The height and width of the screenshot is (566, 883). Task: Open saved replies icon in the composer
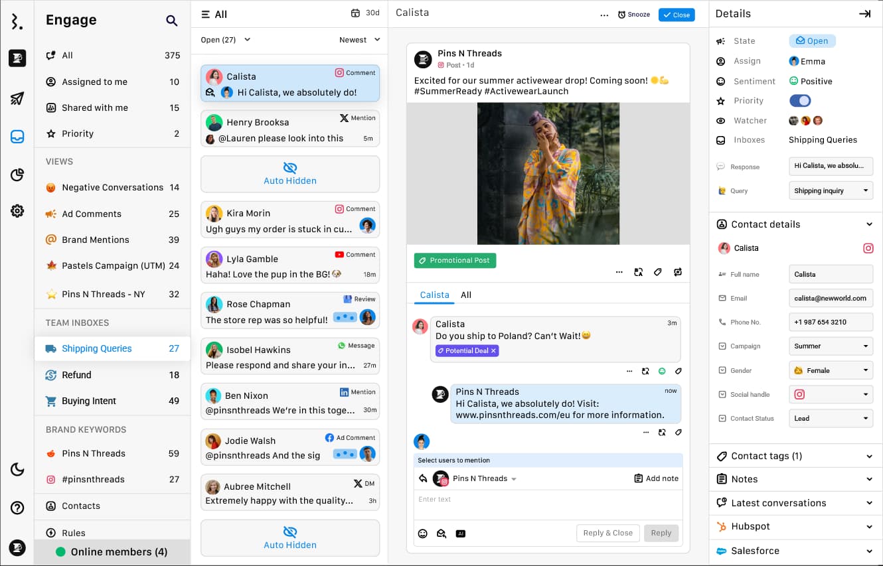click(x=441, y=533)
